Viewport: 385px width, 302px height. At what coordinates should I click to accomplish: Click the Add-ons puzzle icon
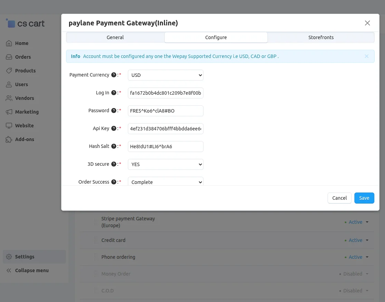[9, 139]
